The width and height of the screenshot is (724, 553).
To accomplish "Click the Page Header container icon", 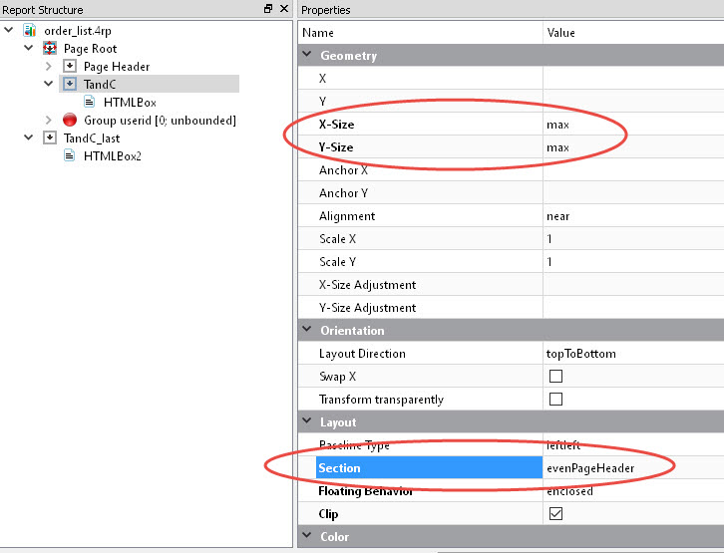I will click(x=70, y=66).
